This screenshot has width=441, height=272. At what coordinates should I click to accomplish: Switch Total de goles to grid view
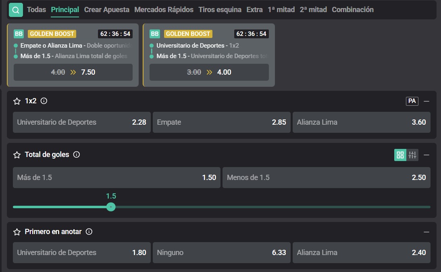pyautogui.click(x=400, y=155)
